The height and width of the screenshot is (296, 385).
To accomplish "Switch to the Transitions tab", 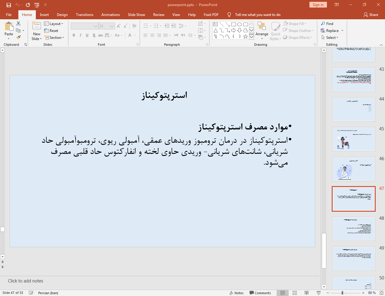I will tap(85, 14).
